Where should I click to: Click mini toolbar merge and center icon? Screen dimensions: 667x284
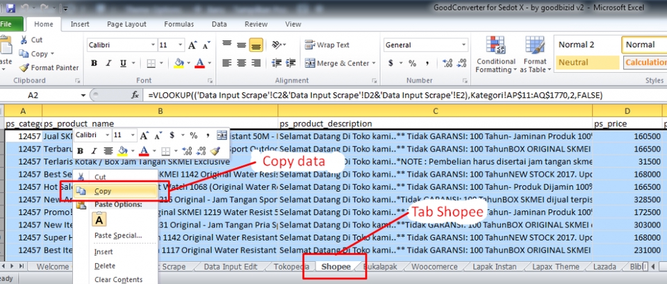222,135
